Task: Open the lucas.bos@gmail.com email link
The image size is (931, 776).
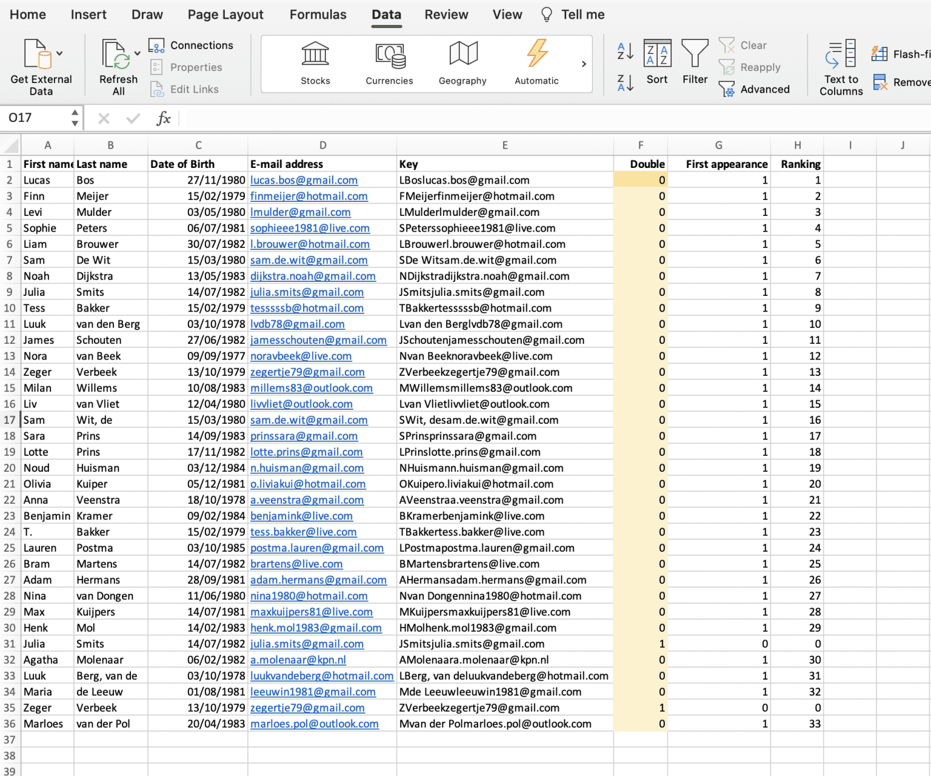Action: [x=304, y=180]
